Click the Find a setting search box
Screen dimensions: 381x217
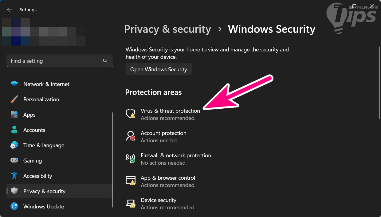tap(55, 61)
